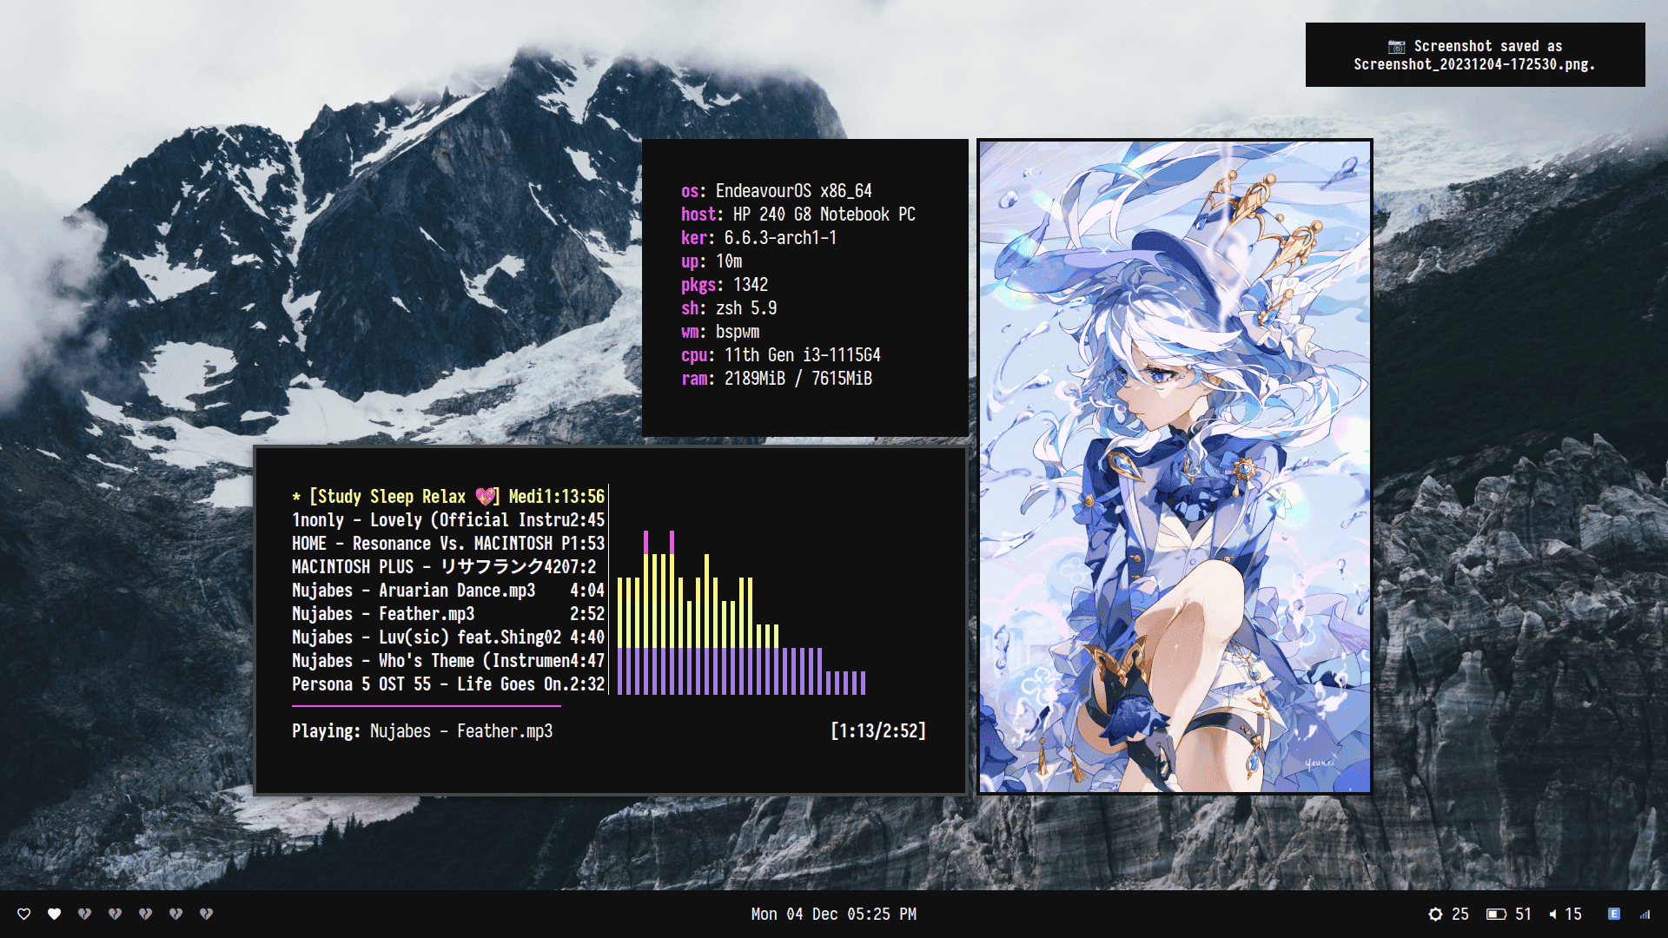Click the elapsed time counter [1:13/2:52]
The height and width of the screenshot is (938, 1668).
pos(878,731)
